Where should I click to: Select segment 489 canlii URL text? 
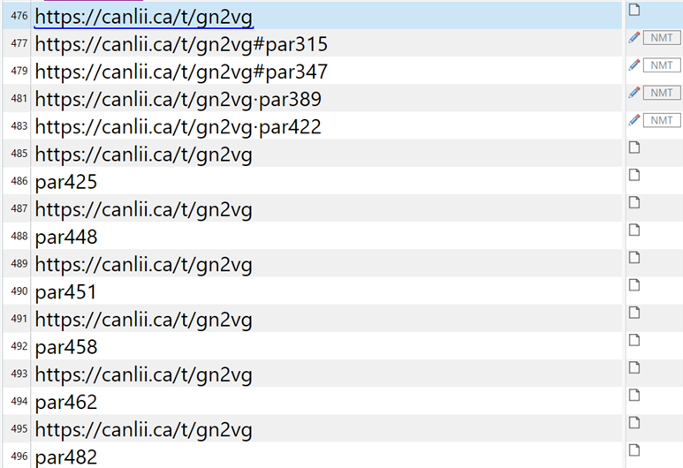[x=144, y=265]
